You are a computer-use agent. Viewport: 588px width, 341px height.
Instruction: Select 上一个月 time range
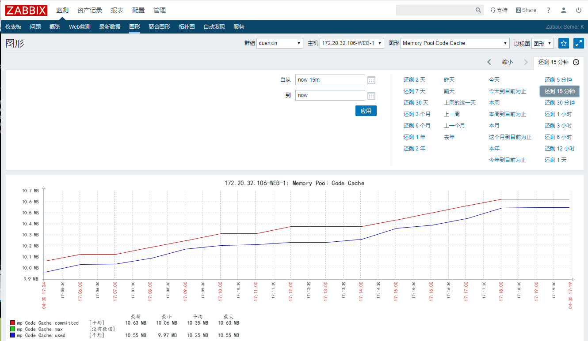(x=454, y=126)
